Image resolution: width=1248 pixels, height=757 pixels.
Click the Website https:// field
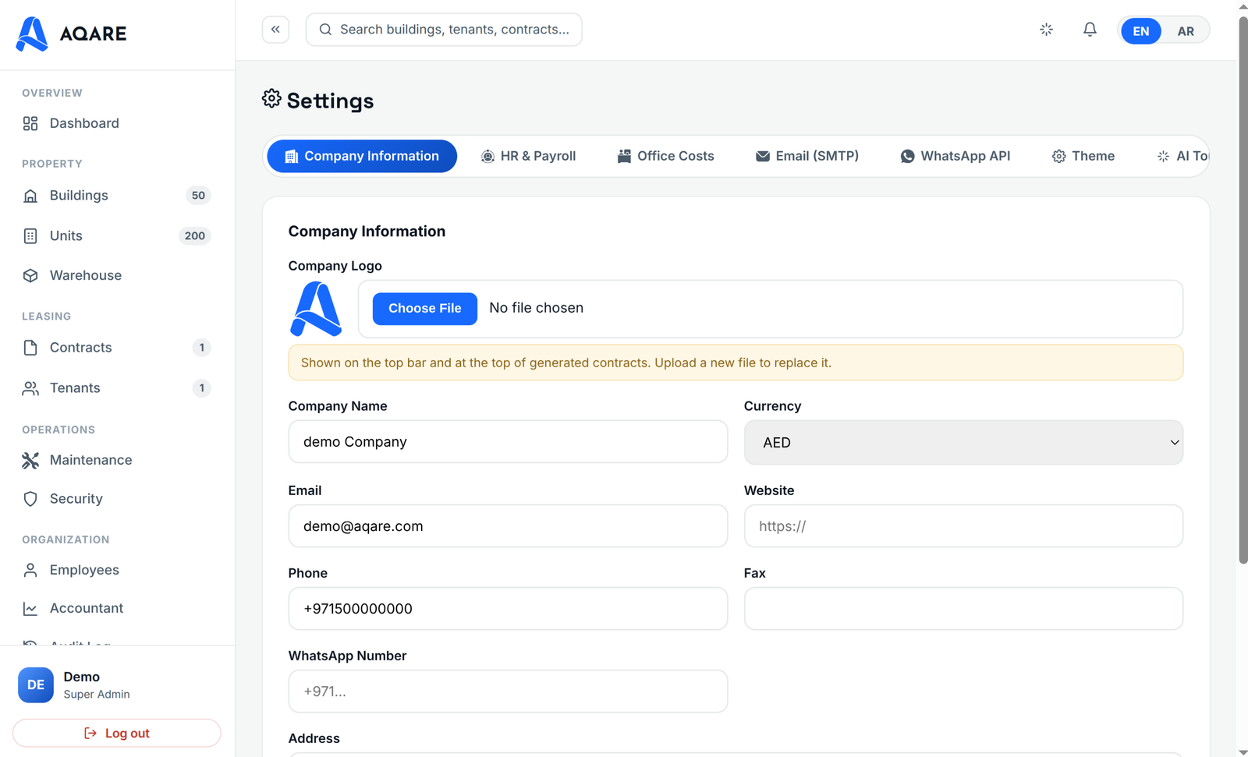coord(963,526)
